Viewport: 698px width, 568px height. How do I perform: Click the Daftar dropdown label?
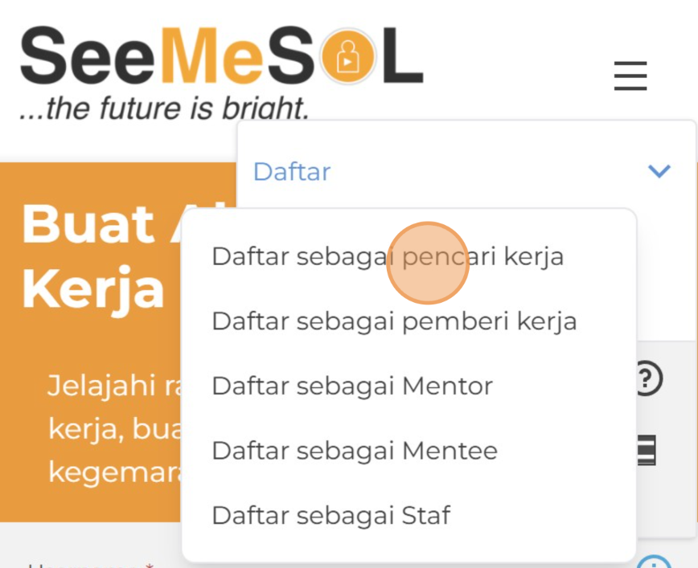click(292, 171)
